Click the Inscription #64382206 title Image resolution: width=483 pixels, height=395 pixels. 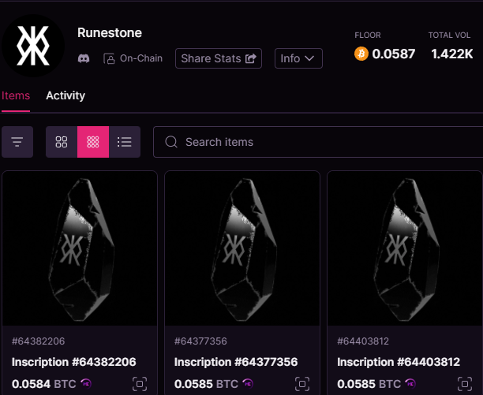(x=74, y=362)
